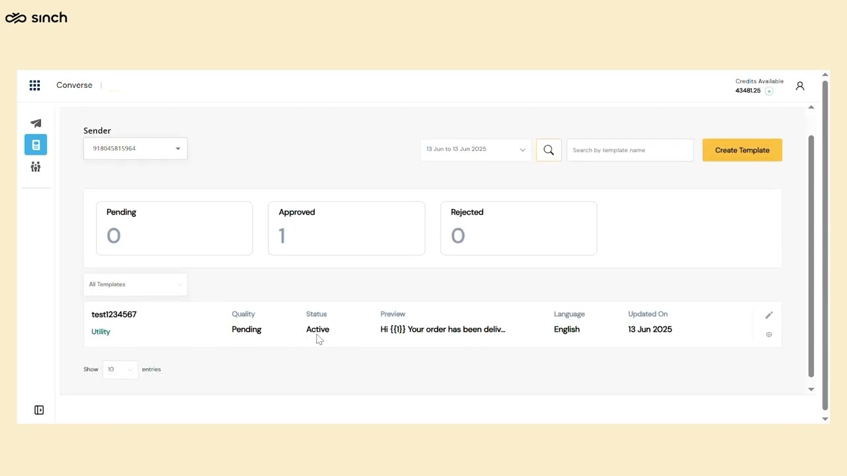Image resolution: width=847 pixels, height=476 pixels.
Task: Select the Pending count card
Action: (x=175, y=228)
